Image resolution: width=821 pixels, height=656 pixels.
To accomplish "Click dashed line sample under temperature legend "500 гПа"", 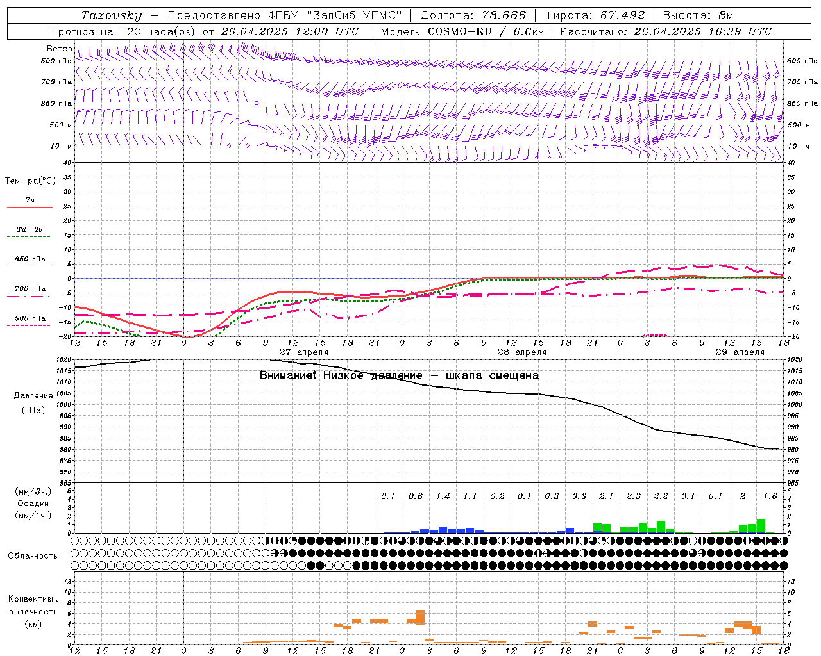I will pos(28,326).
